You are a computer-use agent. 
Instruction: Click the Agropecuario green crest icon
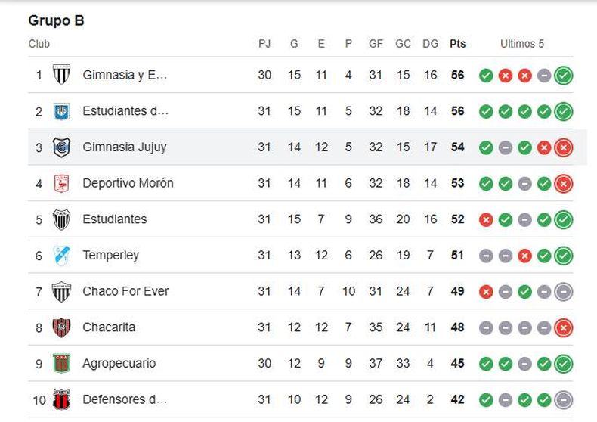tap(61, 363)
